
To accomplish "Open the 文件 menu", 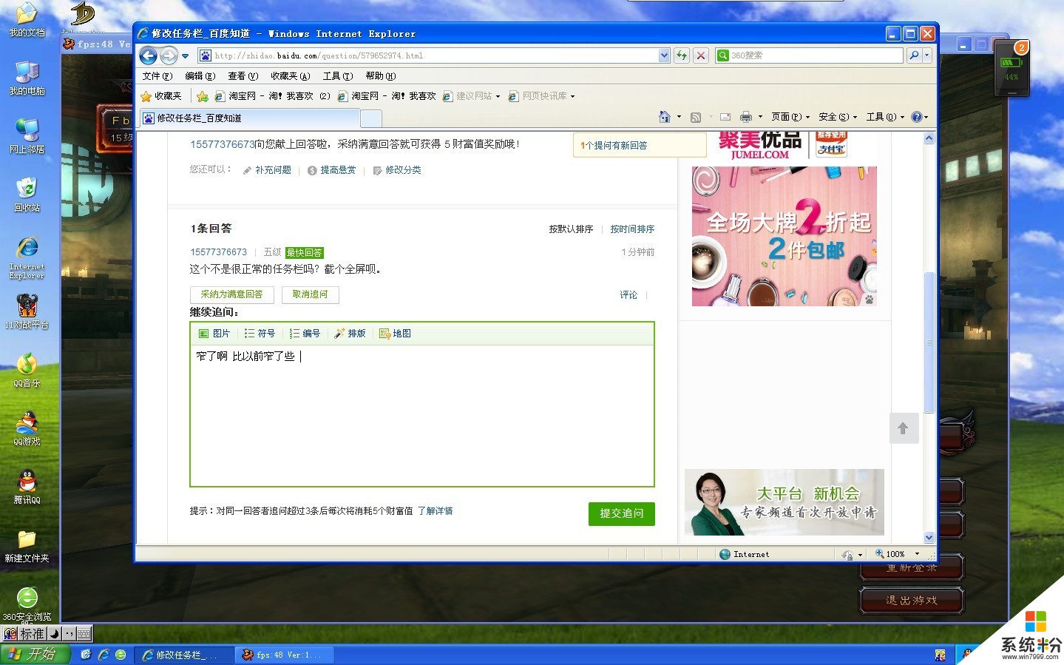I will (x=157, y=76).
